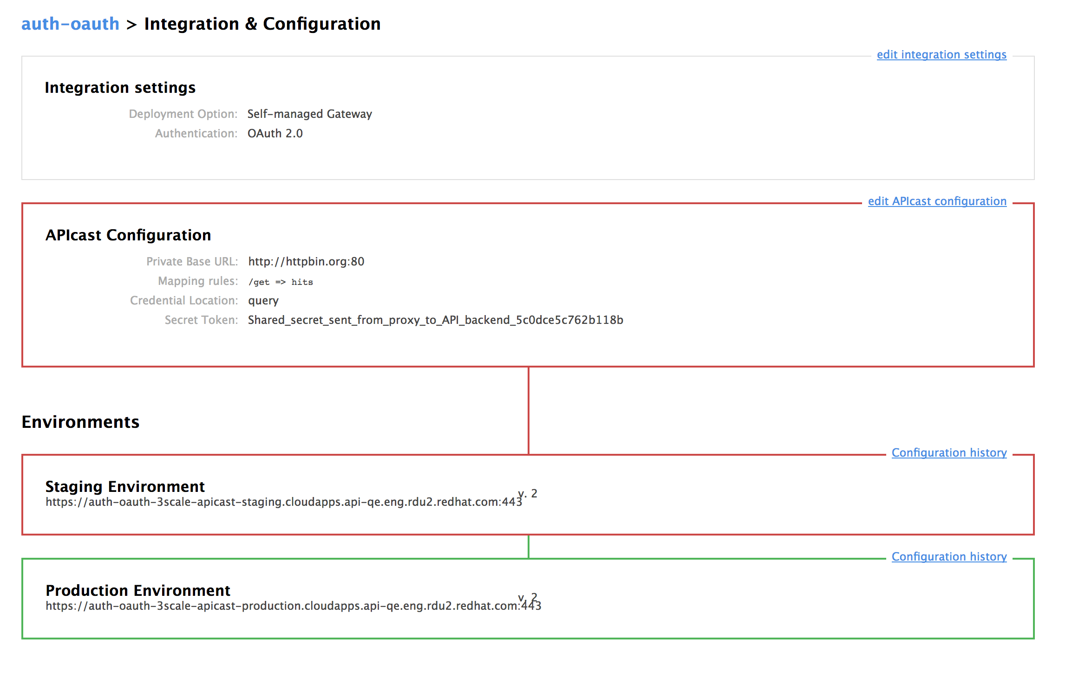
Task: Click the Self-managed Gateway deployment value
Action: point(309,114)
